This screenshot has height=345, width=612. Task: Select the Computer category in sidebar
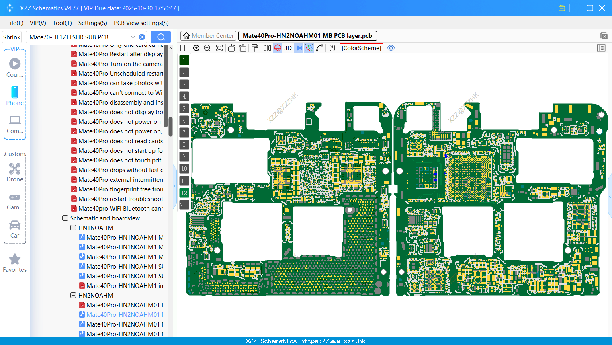click(x=15, y=124)
